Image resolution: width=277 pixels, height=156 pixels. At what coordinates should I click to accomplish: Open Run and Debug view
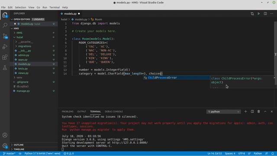tap(5, 46)
